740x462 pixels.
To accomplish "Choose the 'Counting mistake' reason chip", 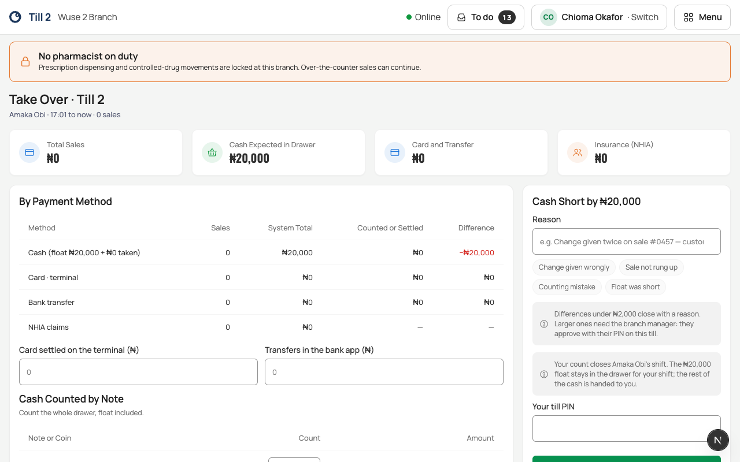I will [x=567, y=287].
